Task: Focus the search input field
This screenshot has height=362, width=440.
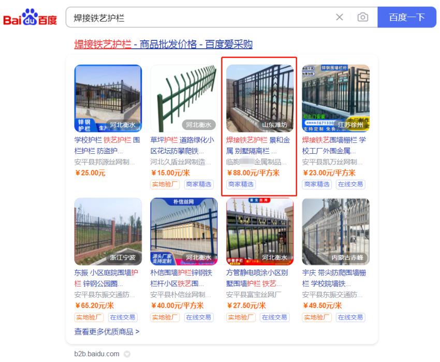Action: pyautogui.click(x=201, y=18)
